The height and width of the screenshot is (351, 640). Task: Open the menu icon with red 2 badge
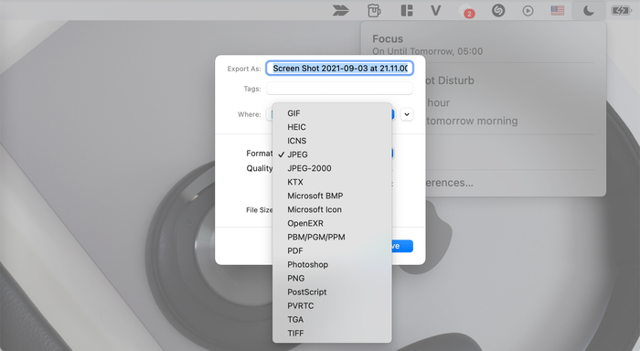(x=466, y=11)
